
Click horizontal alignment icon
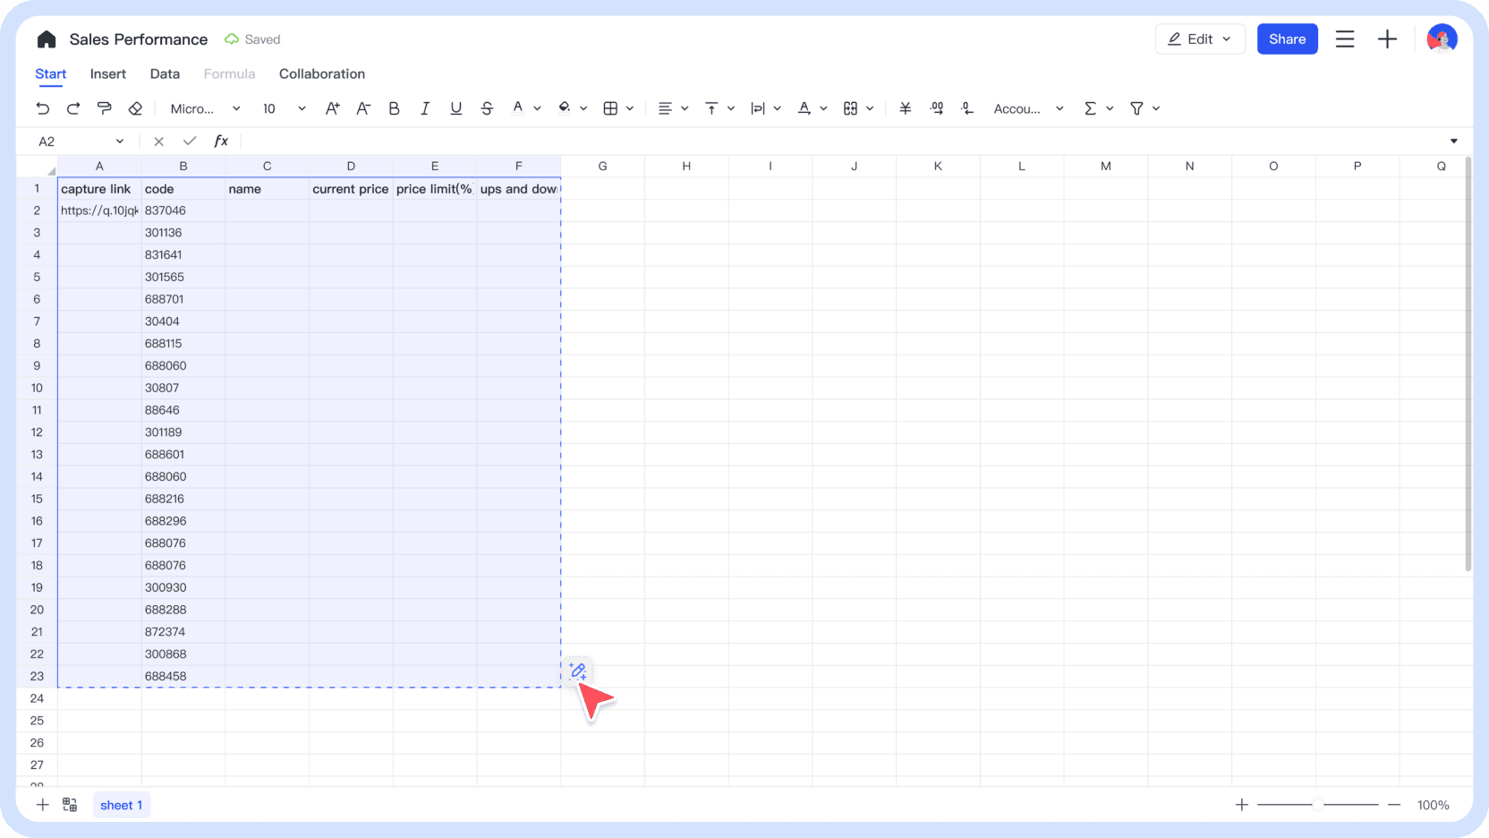(x=665, y=108)
